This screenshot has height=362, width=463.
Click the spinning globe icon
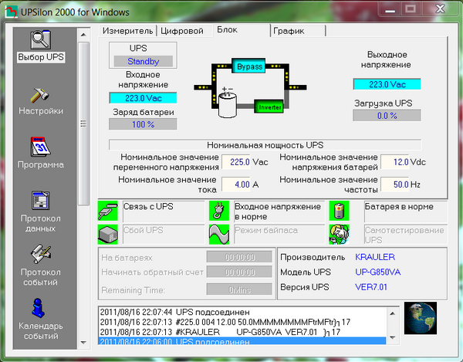(x=421, y=318)
